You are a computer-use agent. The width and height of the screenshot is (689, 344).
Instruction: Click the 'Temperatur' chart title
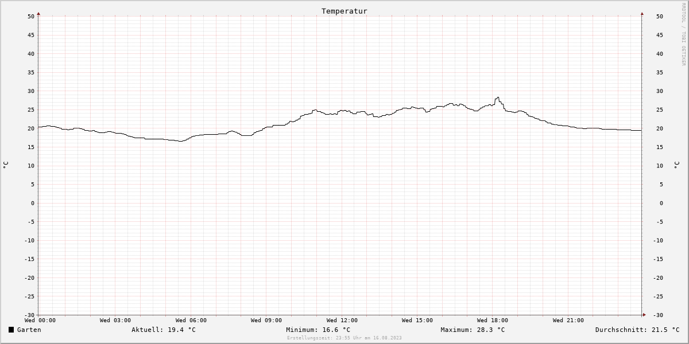coord(344,11)
